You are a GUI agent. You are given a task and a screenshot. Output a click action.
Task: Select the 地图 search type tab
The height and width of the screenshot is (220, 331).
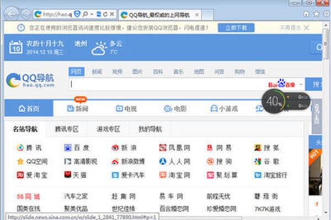pyautogui.click(x=199, y=72)
